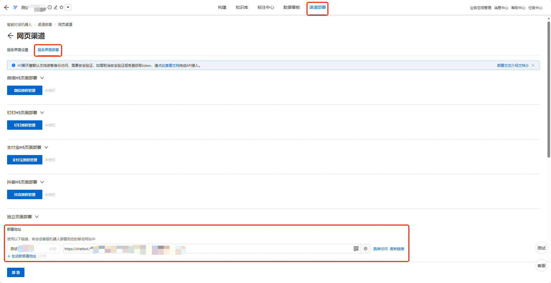551x283 pixels.
Task: Collapse the 支付宝H5页面部署 section
Action: click(x=46, y=147)
